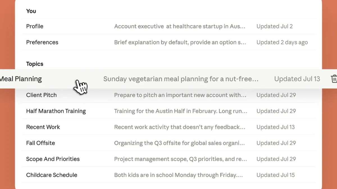Click the Sunday vegetarian meal planning description
This screenshot has width=337, height=189.
[181, 79]
